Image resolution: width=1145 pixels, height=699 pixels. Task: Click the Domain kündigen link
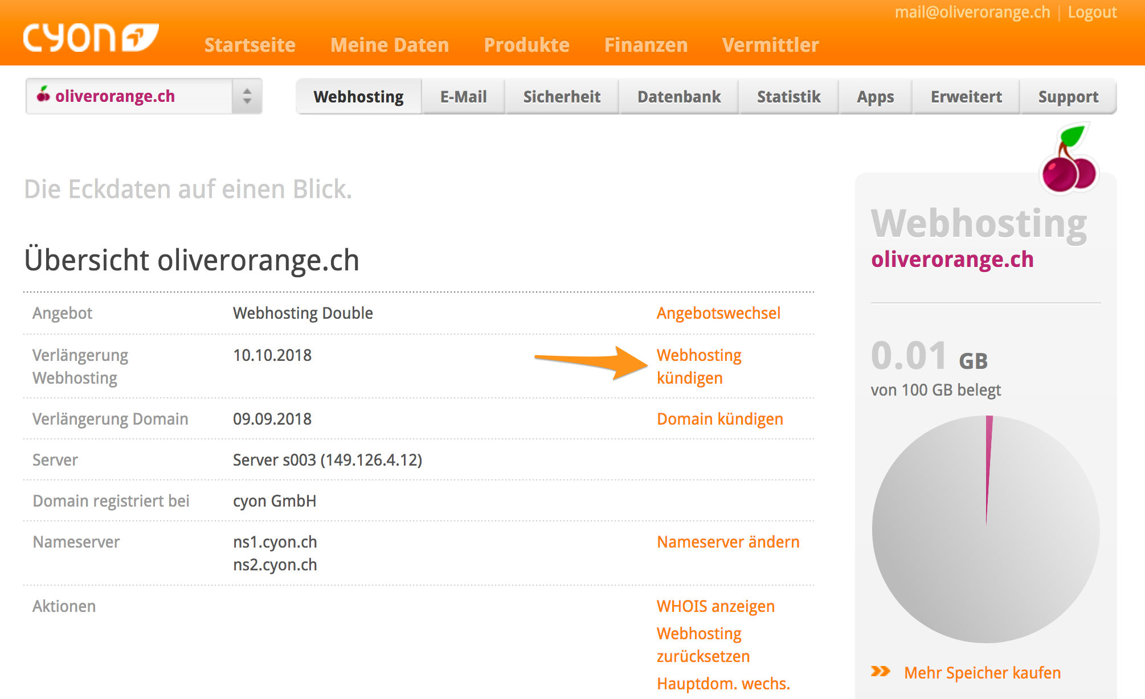pos(720,419)
